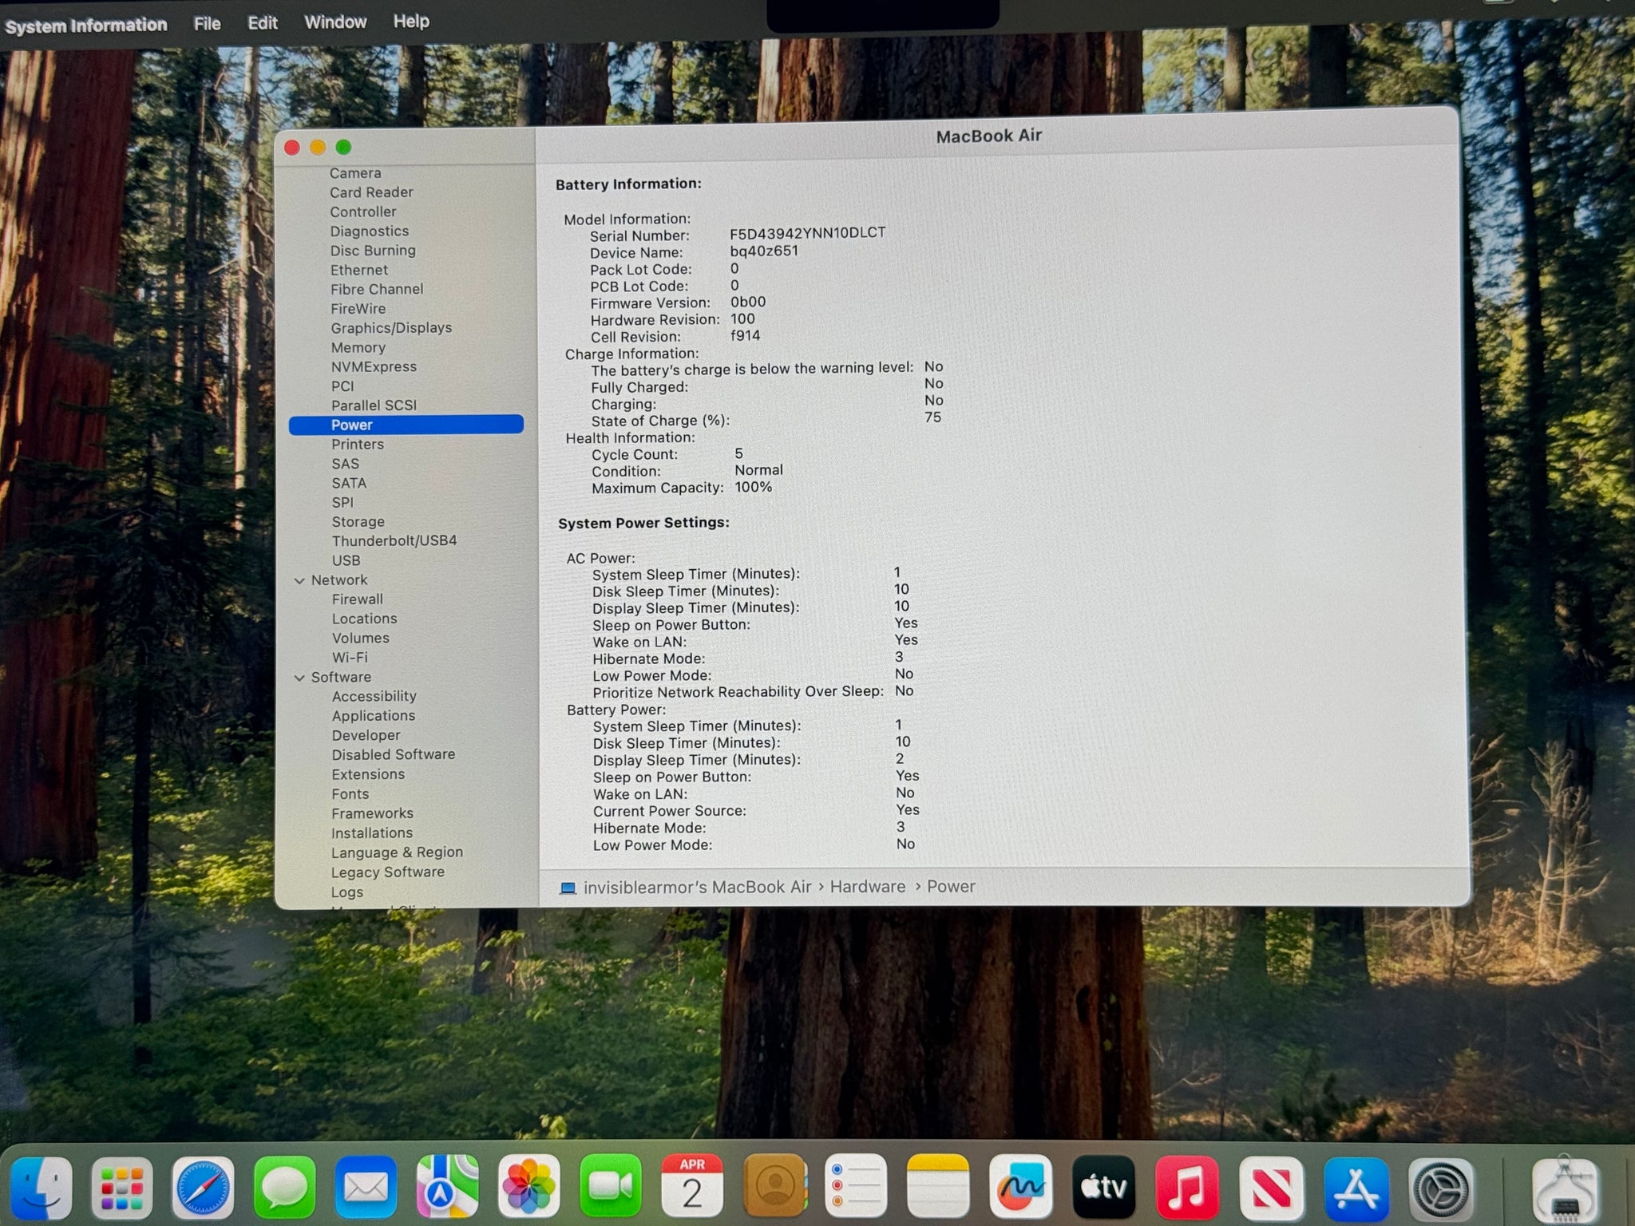Collapse the Network section
Viewport: 1635px width, 1226px height.
click(299, 580)
